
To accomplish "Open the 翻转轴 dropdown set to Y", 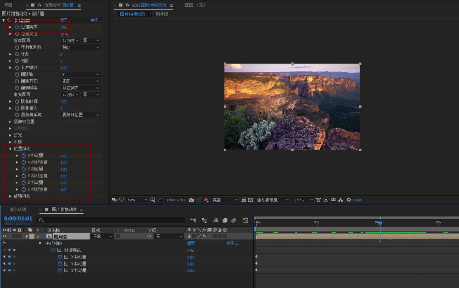I will [81, 74].
